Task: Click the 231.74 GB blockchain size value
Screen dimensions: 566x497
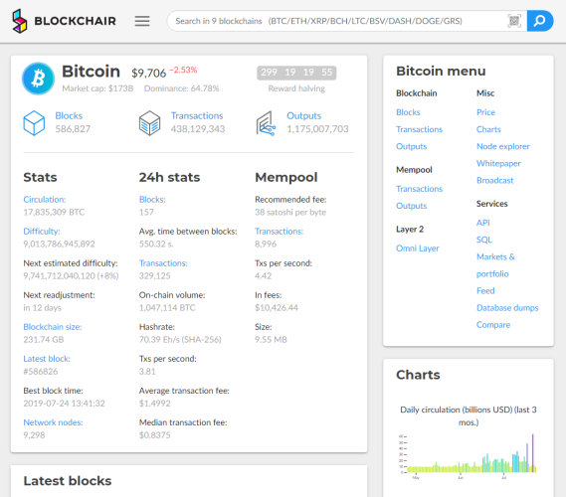Action: tap(44, 339)
